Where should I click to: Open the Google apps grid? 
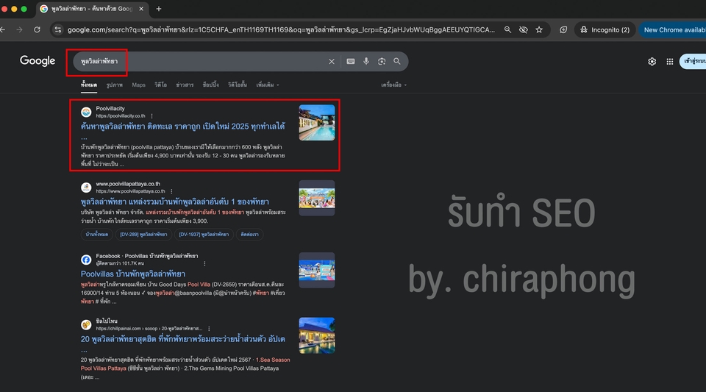point(669,62)
